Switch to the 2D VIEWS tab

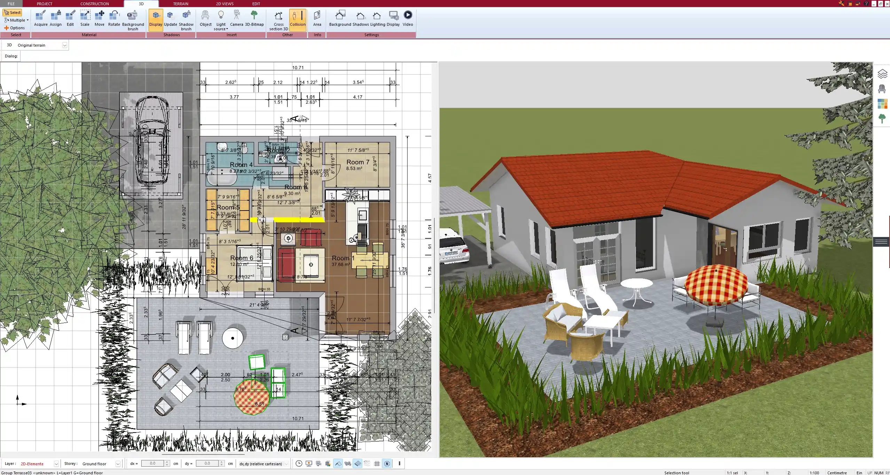pyautogui.click(x=225, y=3)
